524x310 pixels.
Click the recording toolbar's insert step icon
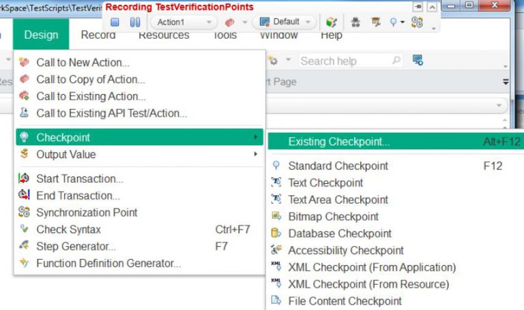pyautogui.click(x=376, y=22)
